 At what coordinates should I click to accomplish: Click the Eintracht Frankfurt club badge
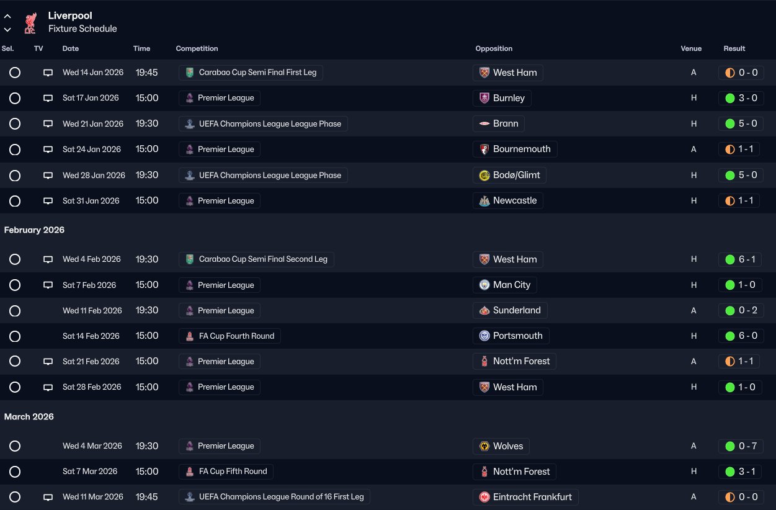[x=484, y=497]
